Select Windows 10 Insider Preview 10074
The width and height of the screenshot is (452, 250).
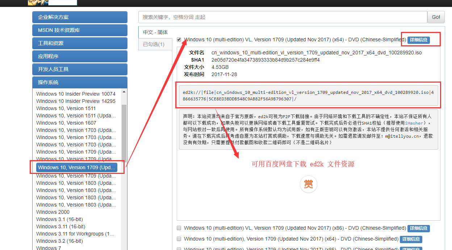(76, 94)
